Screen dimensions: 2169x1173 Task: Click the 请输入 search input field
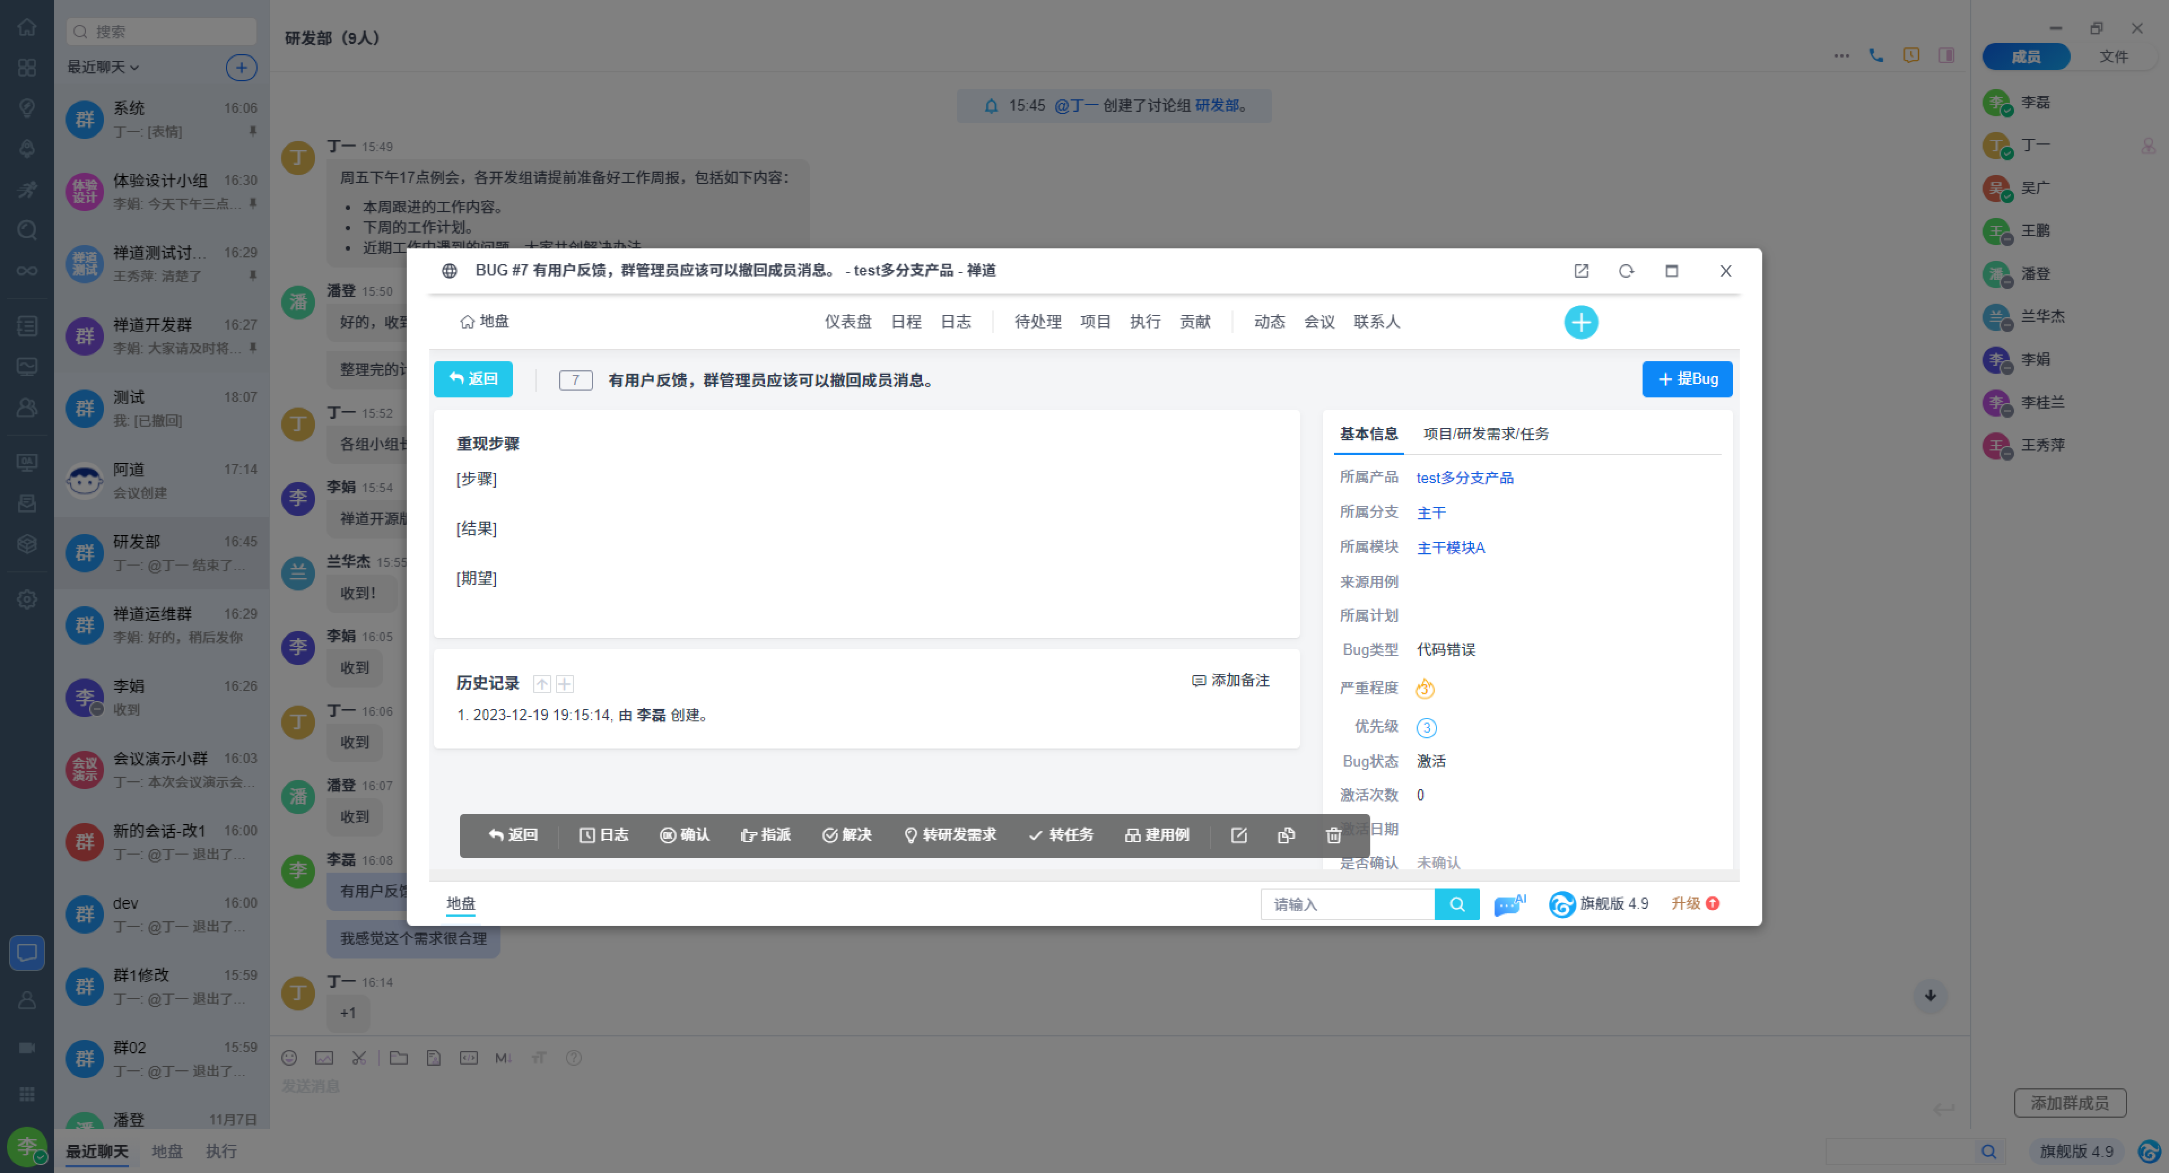click(1347, 904)
